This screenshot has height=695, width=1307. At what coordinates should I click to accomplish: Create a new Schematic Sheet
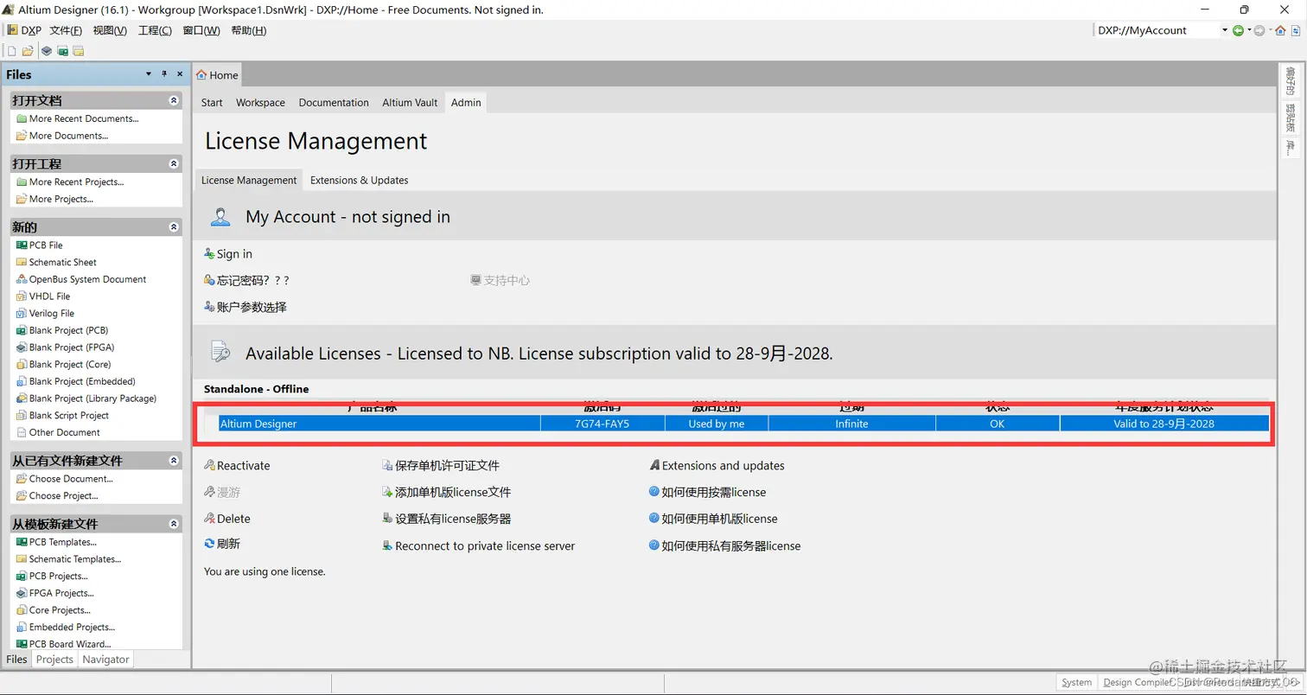point(56,262)
